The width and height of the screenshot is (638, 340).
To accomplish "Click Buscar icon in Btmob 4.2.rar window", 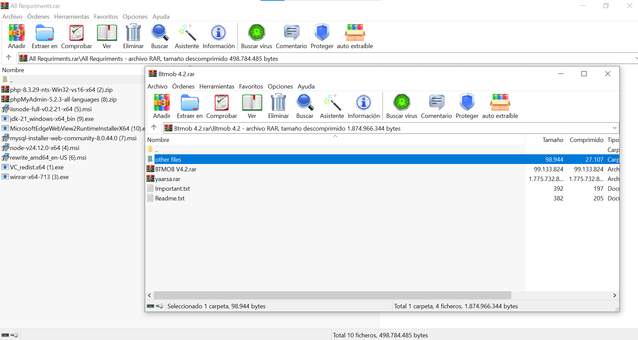I will tap(305, 106).
